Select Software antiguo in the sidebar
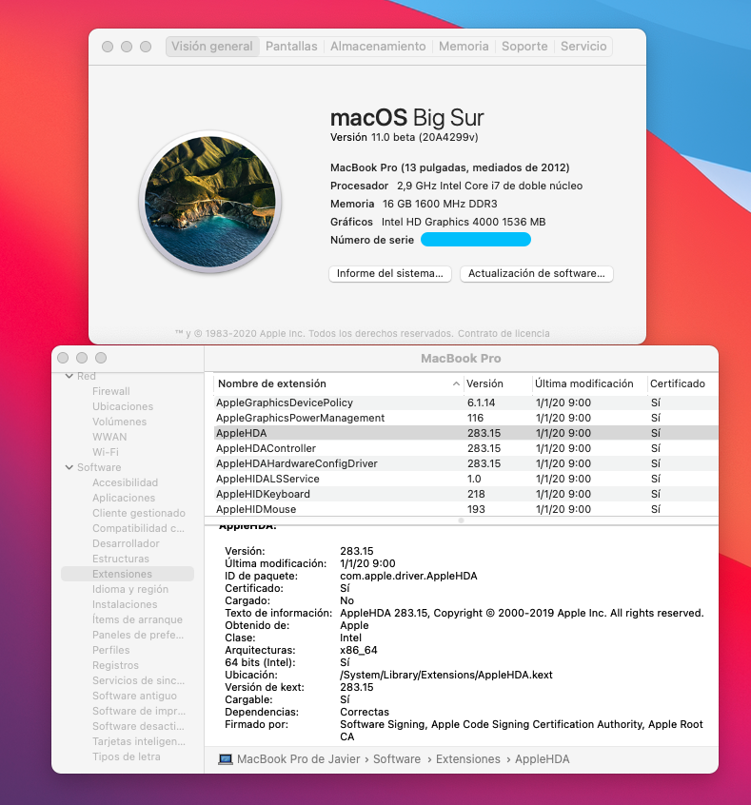This screenshot has width=751, height=805. point(134,696)
